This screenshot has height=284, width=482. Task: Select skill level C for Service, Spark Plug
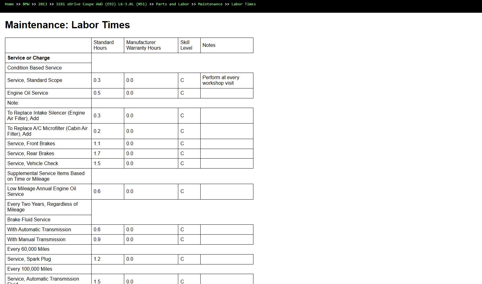point(182,259)
